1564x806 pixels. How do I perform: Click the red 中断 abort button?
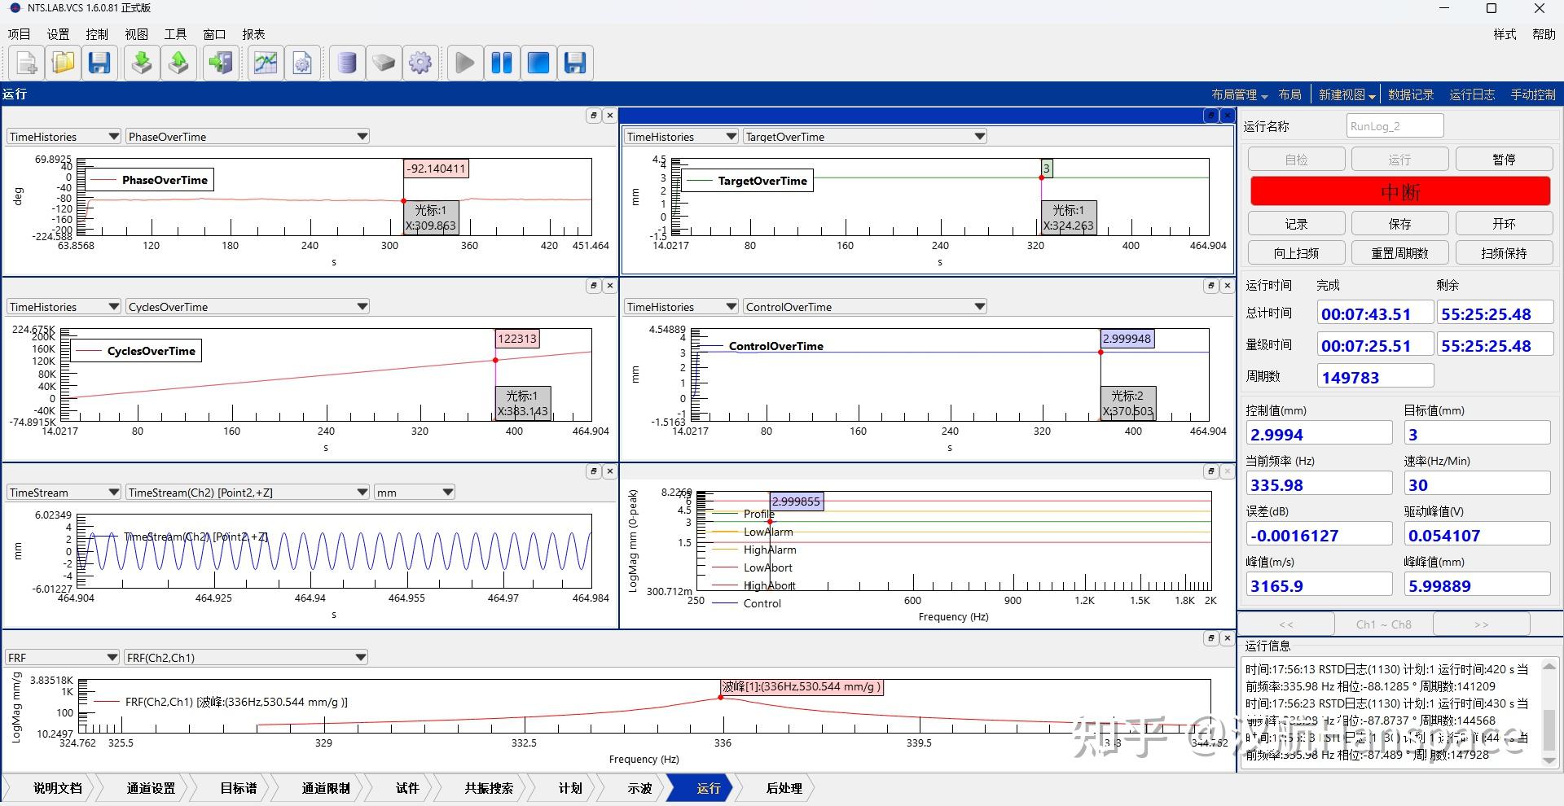[1399, 191]
